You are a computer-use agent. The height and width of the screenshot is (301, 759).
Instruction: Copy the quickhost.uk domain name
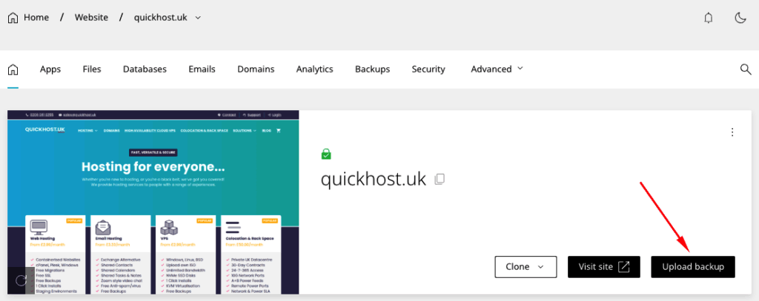pos(440,179)
